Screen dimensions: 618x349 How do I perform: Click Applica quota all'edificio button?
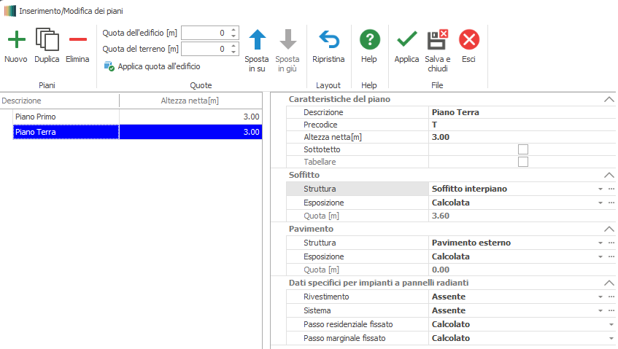coord(153,66)
